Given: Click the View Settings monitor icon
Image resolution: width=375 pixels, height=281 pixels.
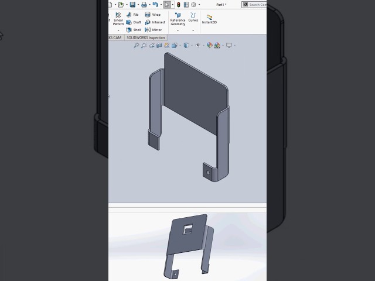Looking at the screenshot, I should 229,45.
